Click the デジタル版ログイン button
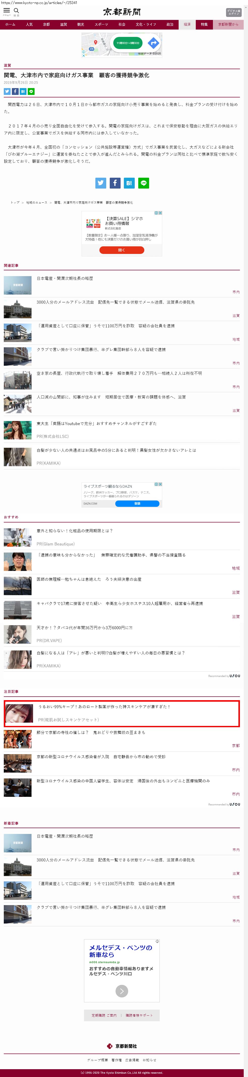This screenshot has width=248, height=1077. (x=233, y=12)
